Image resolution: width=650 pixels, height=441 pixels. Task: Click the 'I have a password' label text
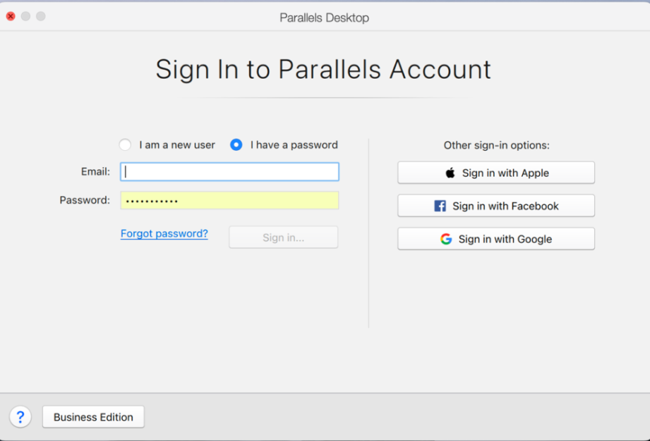tap(294, 145)
